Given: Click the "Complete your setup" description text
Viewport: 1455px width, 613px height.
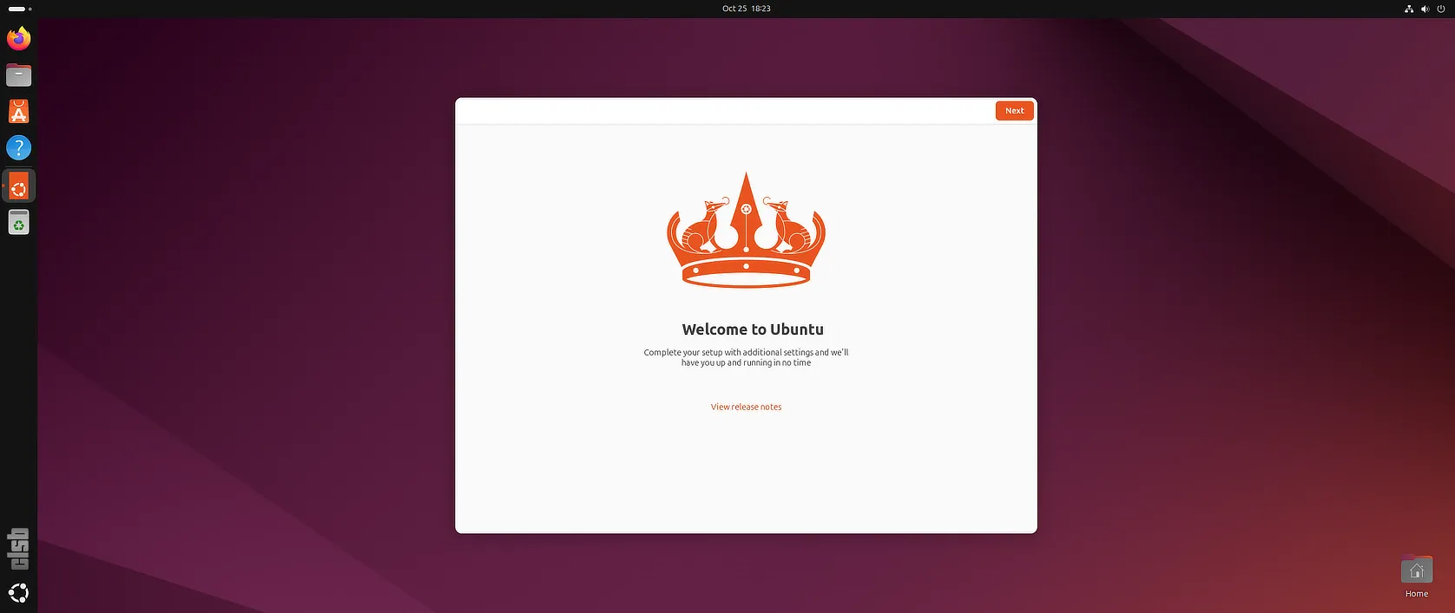Looking at the screenshot, I should point(746,357).
